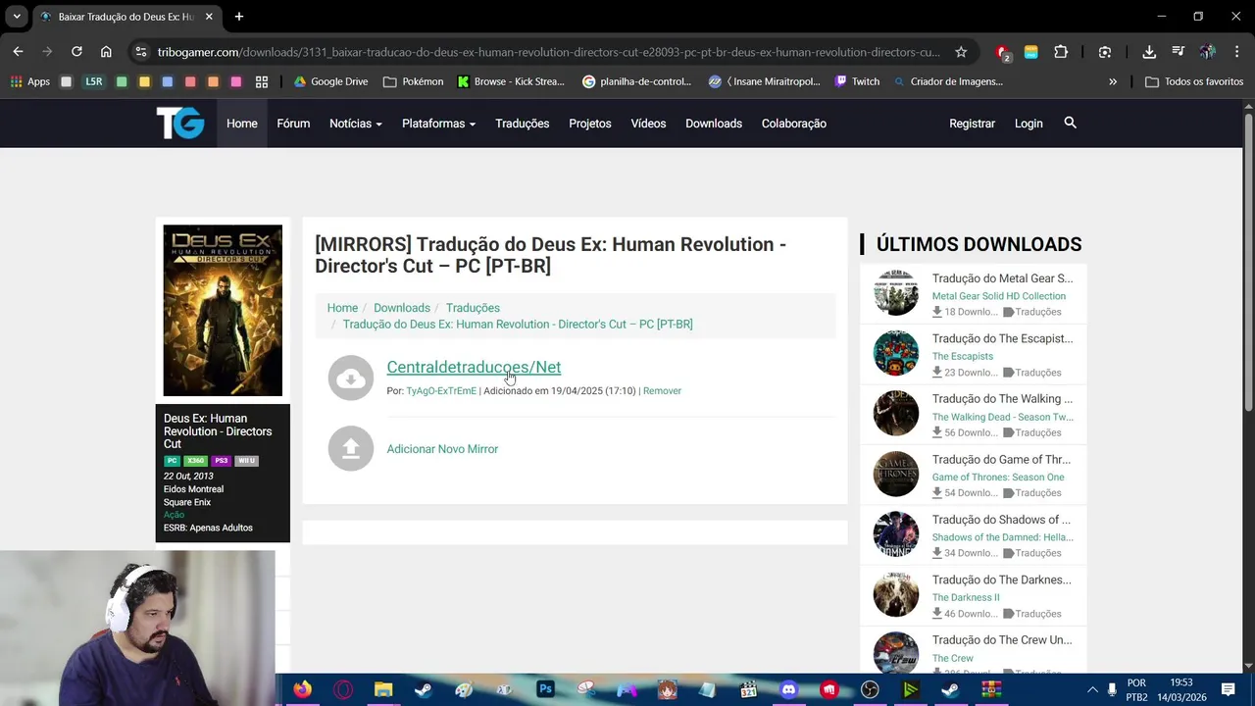This screenshot has width=1255, height=706.
Task: Click The Walking Dead entry thumbnail
Action: (x=896, y=414)
